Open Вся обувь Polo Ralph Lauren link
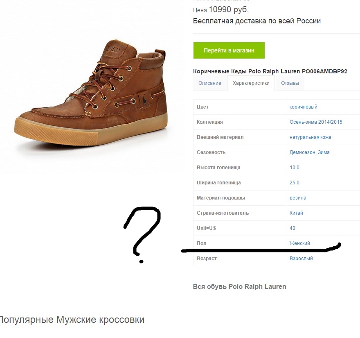The height and width of the screenshot is (338, 360). tap(239, 287)
